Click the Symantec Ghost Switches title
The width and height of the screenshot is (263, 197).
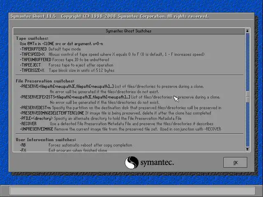(x=129, y=31)
